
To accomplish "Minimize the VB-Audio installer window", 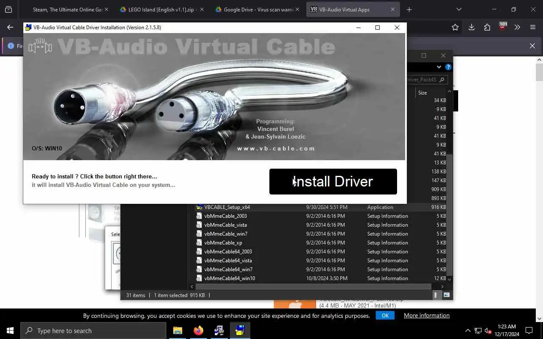I will pos(358,28).
